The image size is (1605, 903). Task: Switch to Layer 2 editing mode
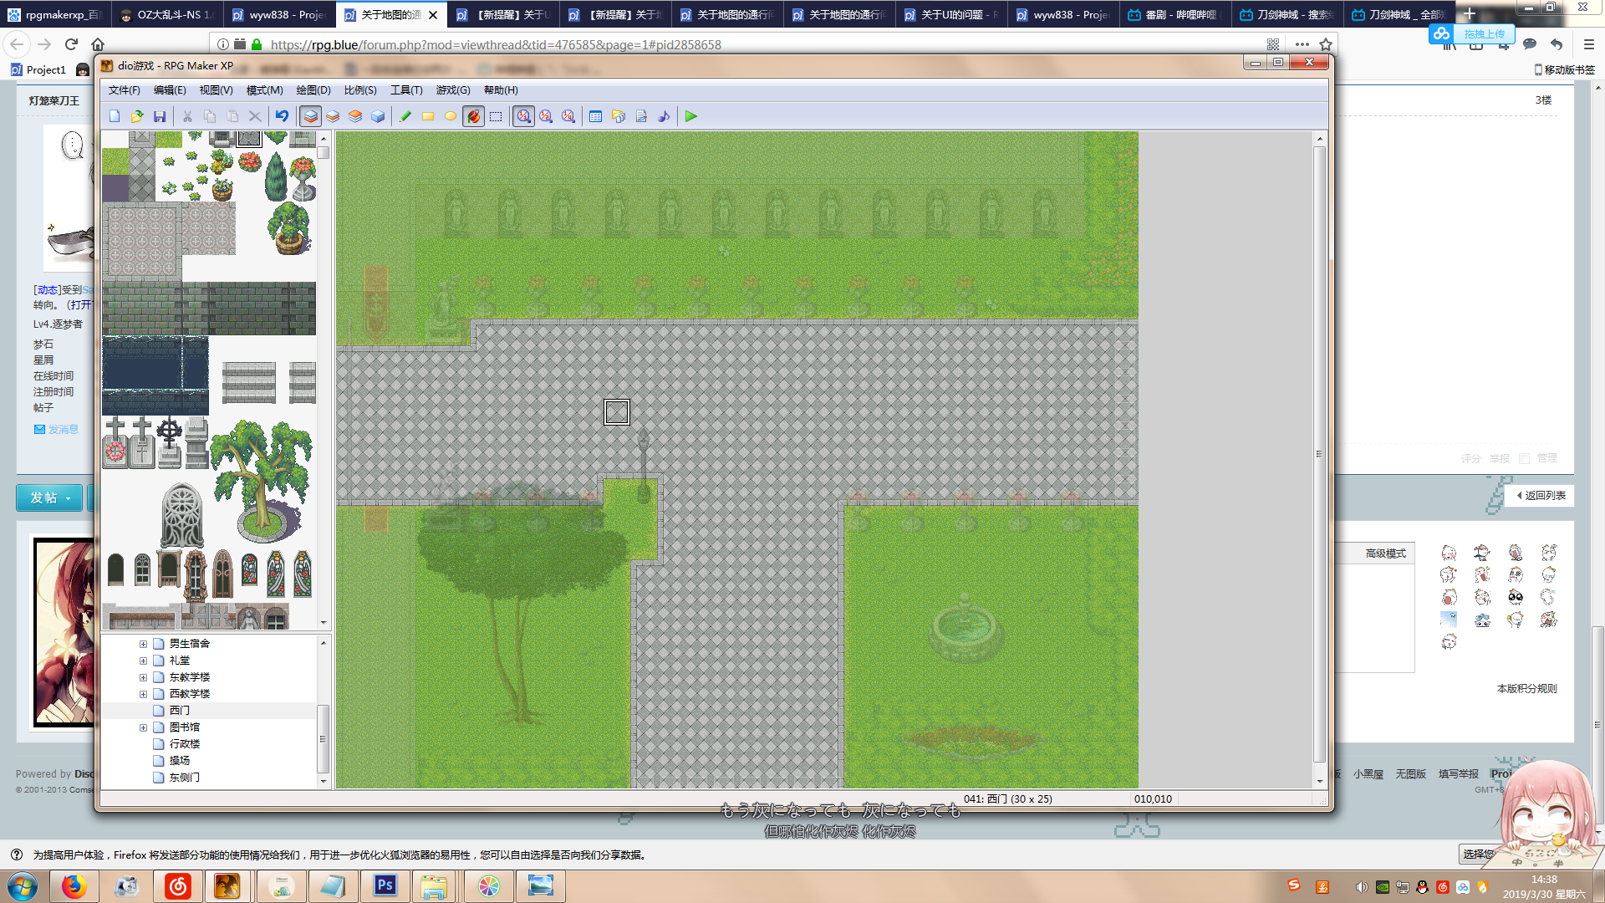[333, 116]
